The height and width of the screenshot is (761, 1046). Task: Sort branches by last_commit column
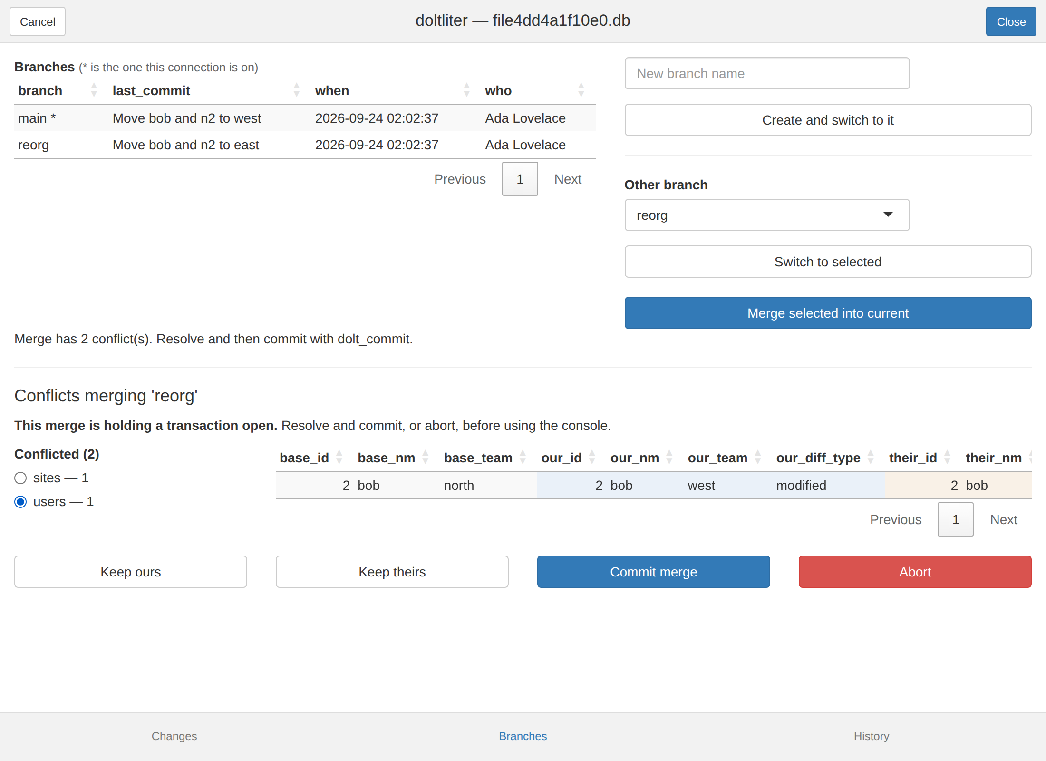click(210, 90)
